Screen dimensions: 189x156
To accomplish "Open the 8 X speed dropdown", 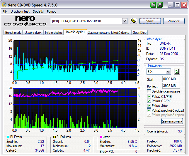I will click(x=168, y=72).
